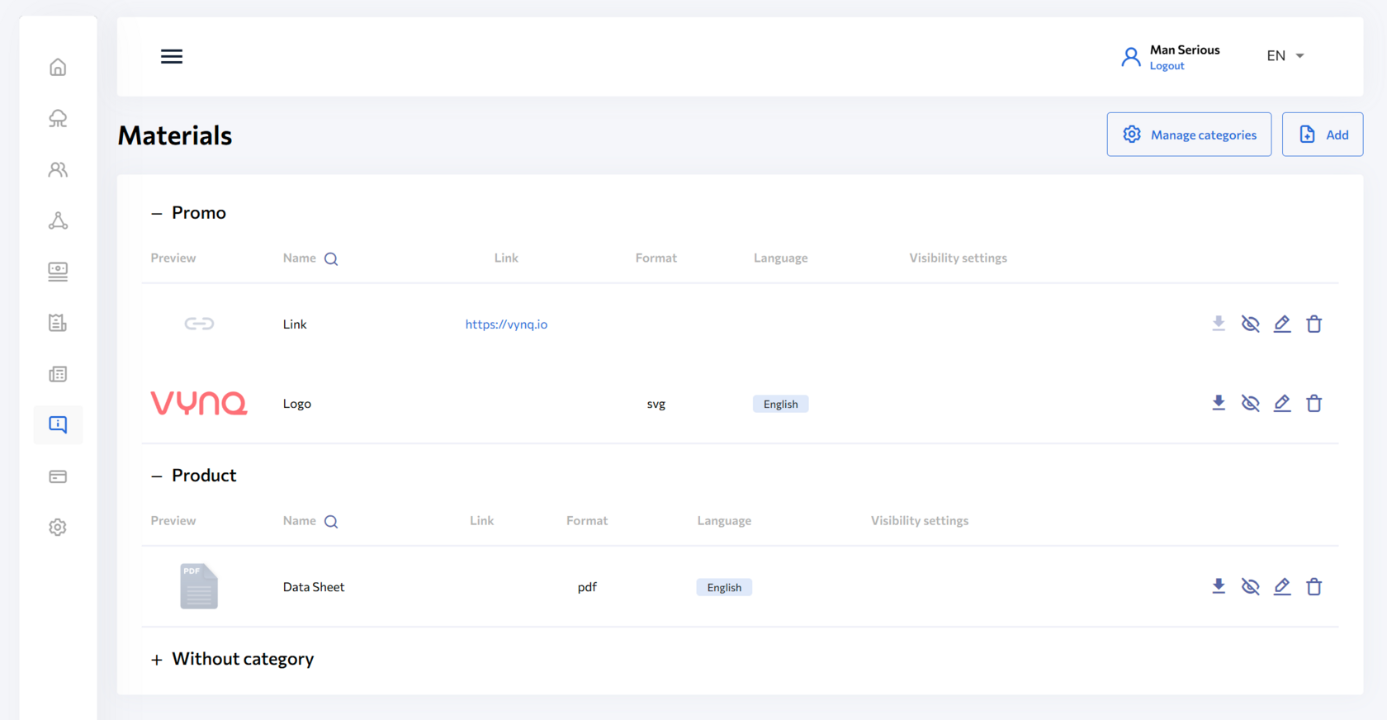Image resolution: width=1387 pixels, height=720 pixels.
Task: Toggle visibility of the Link material
Action: click(1251, 324)
